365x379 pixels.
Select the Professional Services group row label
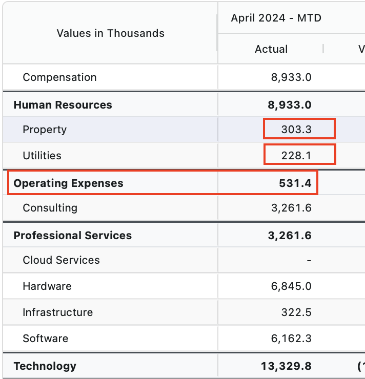[x=72, y=236]
